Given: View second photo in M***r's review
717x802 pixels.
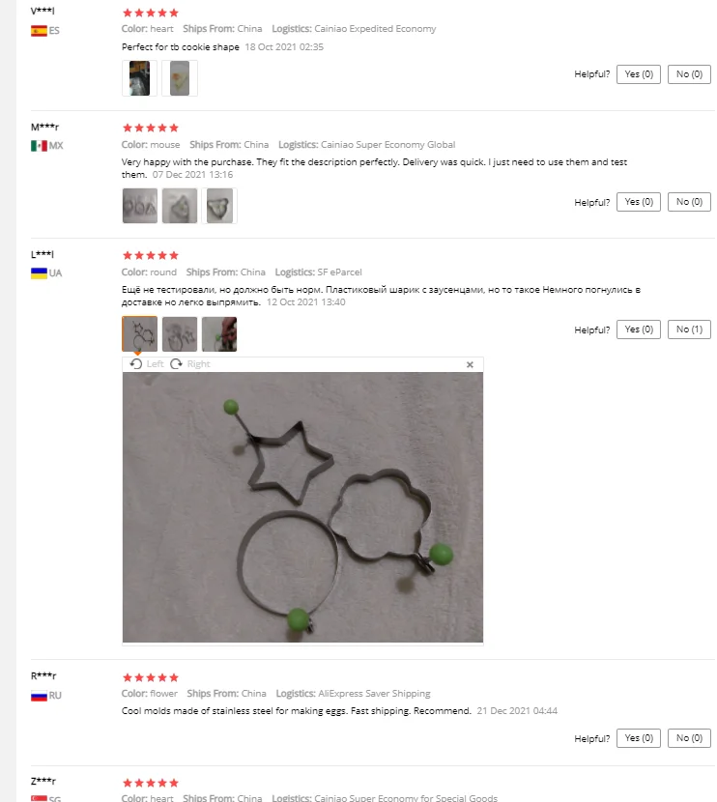Looking at the screenshot, I should point(180,206).
